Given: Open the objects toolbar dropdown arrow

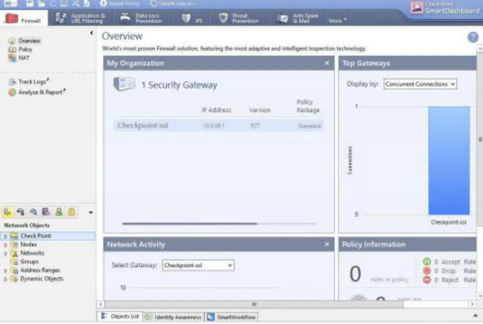Looking at the screenshot, I should [x=91, y=212].
